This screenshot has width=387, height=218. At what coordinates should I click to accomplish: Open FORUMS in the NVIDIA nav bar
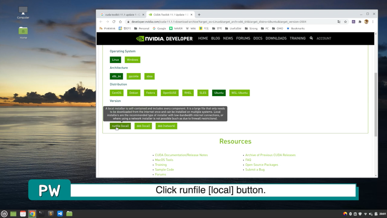click(x=243, y=38)
